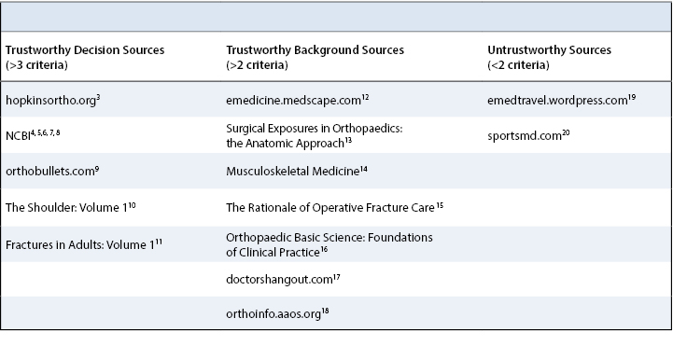Click the orthoinfo.aaos.org entry
Screen dimensions: 673x346
pyautogui.click(x=277, y=314)
